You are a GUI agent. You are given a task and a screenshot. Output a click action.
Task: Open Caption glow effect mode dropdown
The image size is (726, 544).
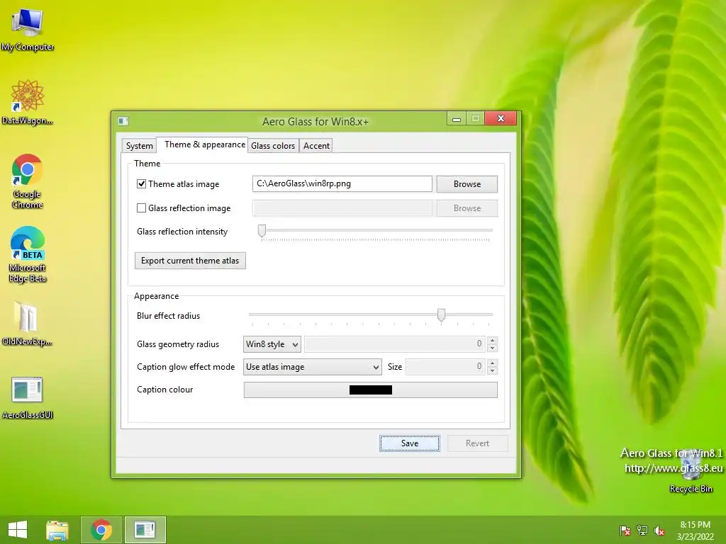coord(313,367)
